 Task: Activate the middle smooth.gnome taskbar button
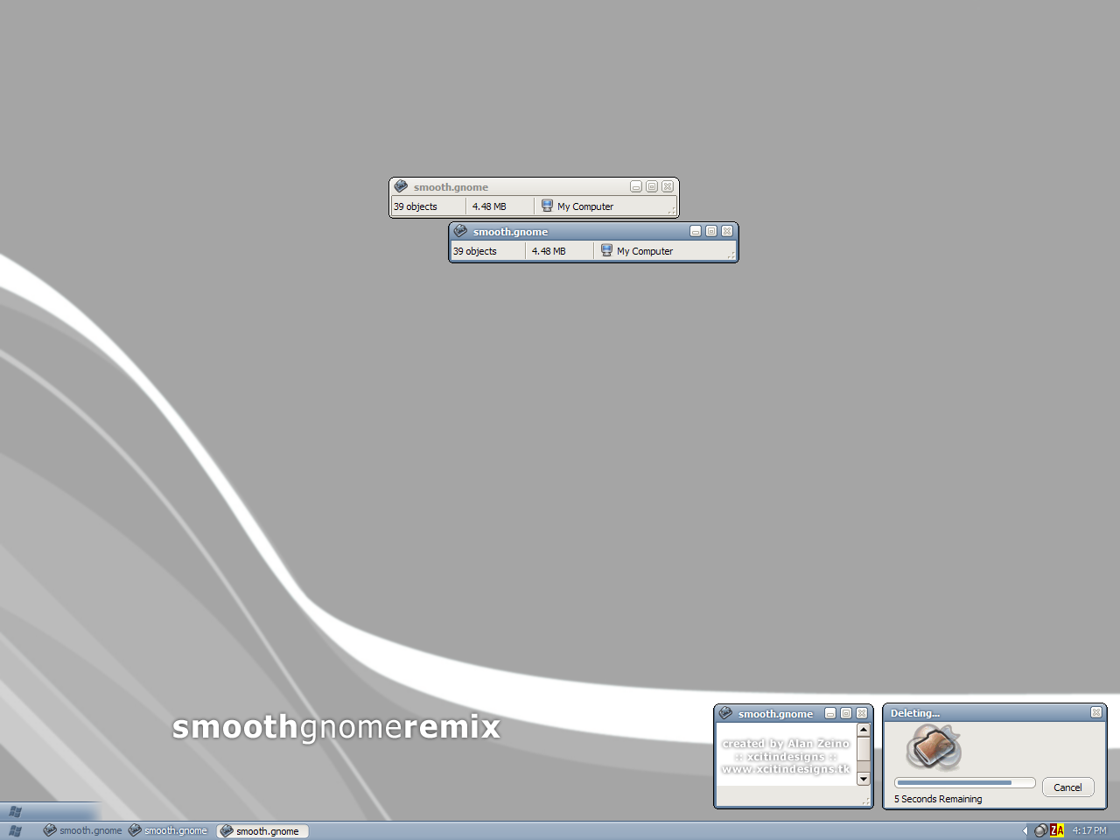pyautogui.click(x=168, y=831)
